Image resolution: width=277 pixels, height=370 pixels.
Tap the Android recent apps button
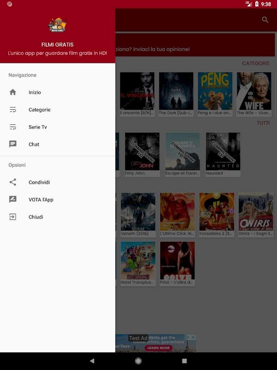point(184,361)
